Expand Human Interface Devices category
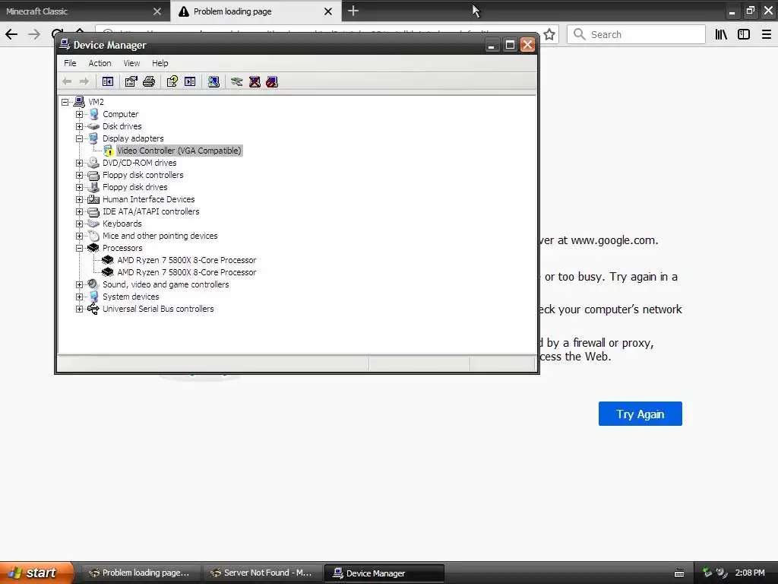 point(79,199)
